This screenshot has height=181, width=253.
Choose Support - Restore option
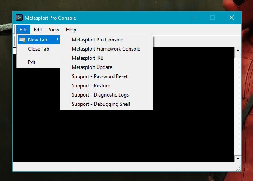tap(107, 86)
